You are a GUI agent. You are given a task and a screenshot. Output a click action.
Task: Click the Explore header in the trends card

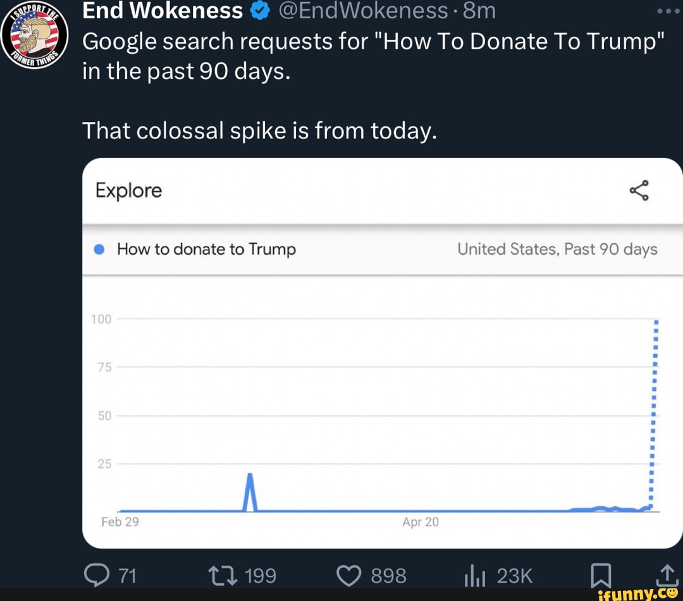(128, 190)
